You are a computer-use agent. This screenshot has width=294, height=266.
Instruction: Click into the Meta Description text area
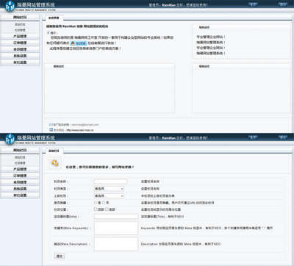tap(116, 244)
